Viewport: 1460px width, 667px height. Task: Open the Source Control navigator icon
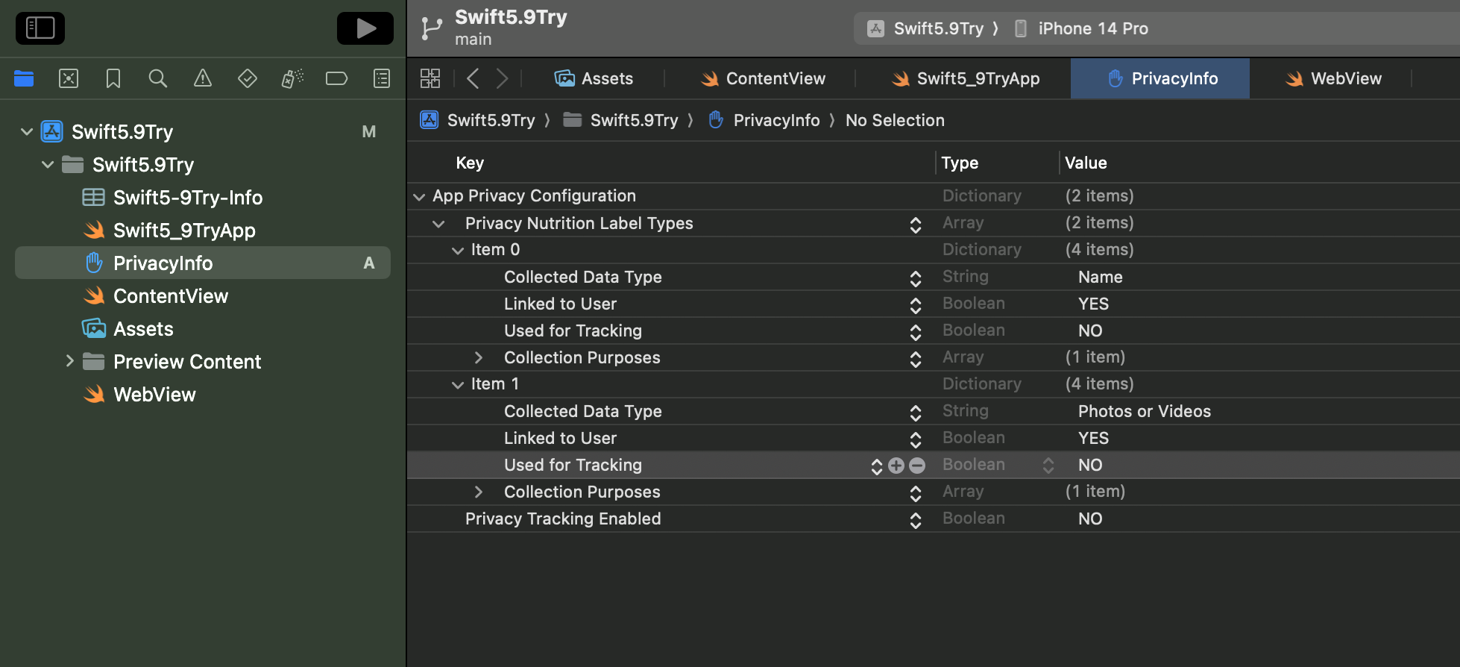69,78
